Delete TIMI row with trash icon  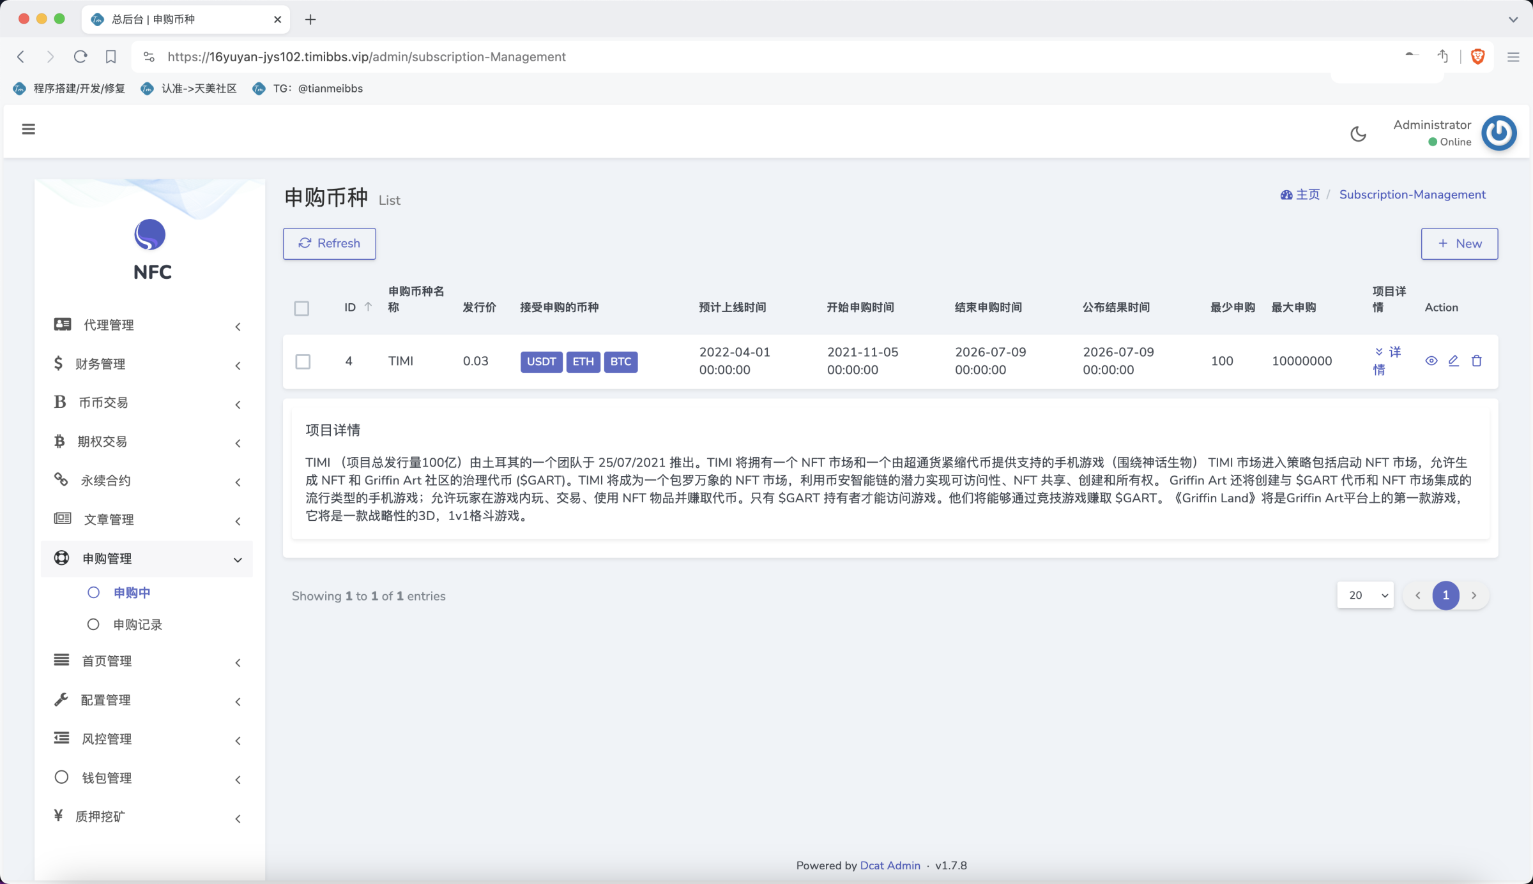point(1476,361)
